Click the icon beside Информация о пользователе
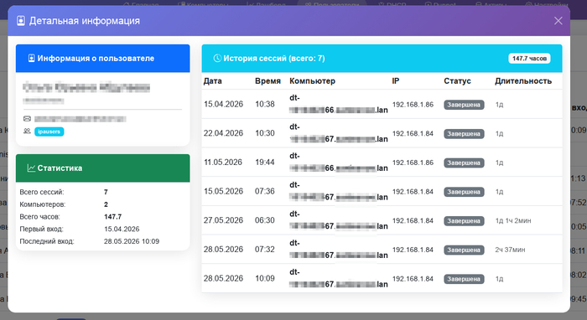 [32, 59]
